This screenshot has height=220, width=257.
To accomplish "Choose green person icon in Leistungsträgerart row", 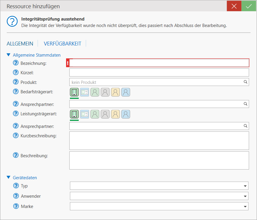I will pos(95,114).
